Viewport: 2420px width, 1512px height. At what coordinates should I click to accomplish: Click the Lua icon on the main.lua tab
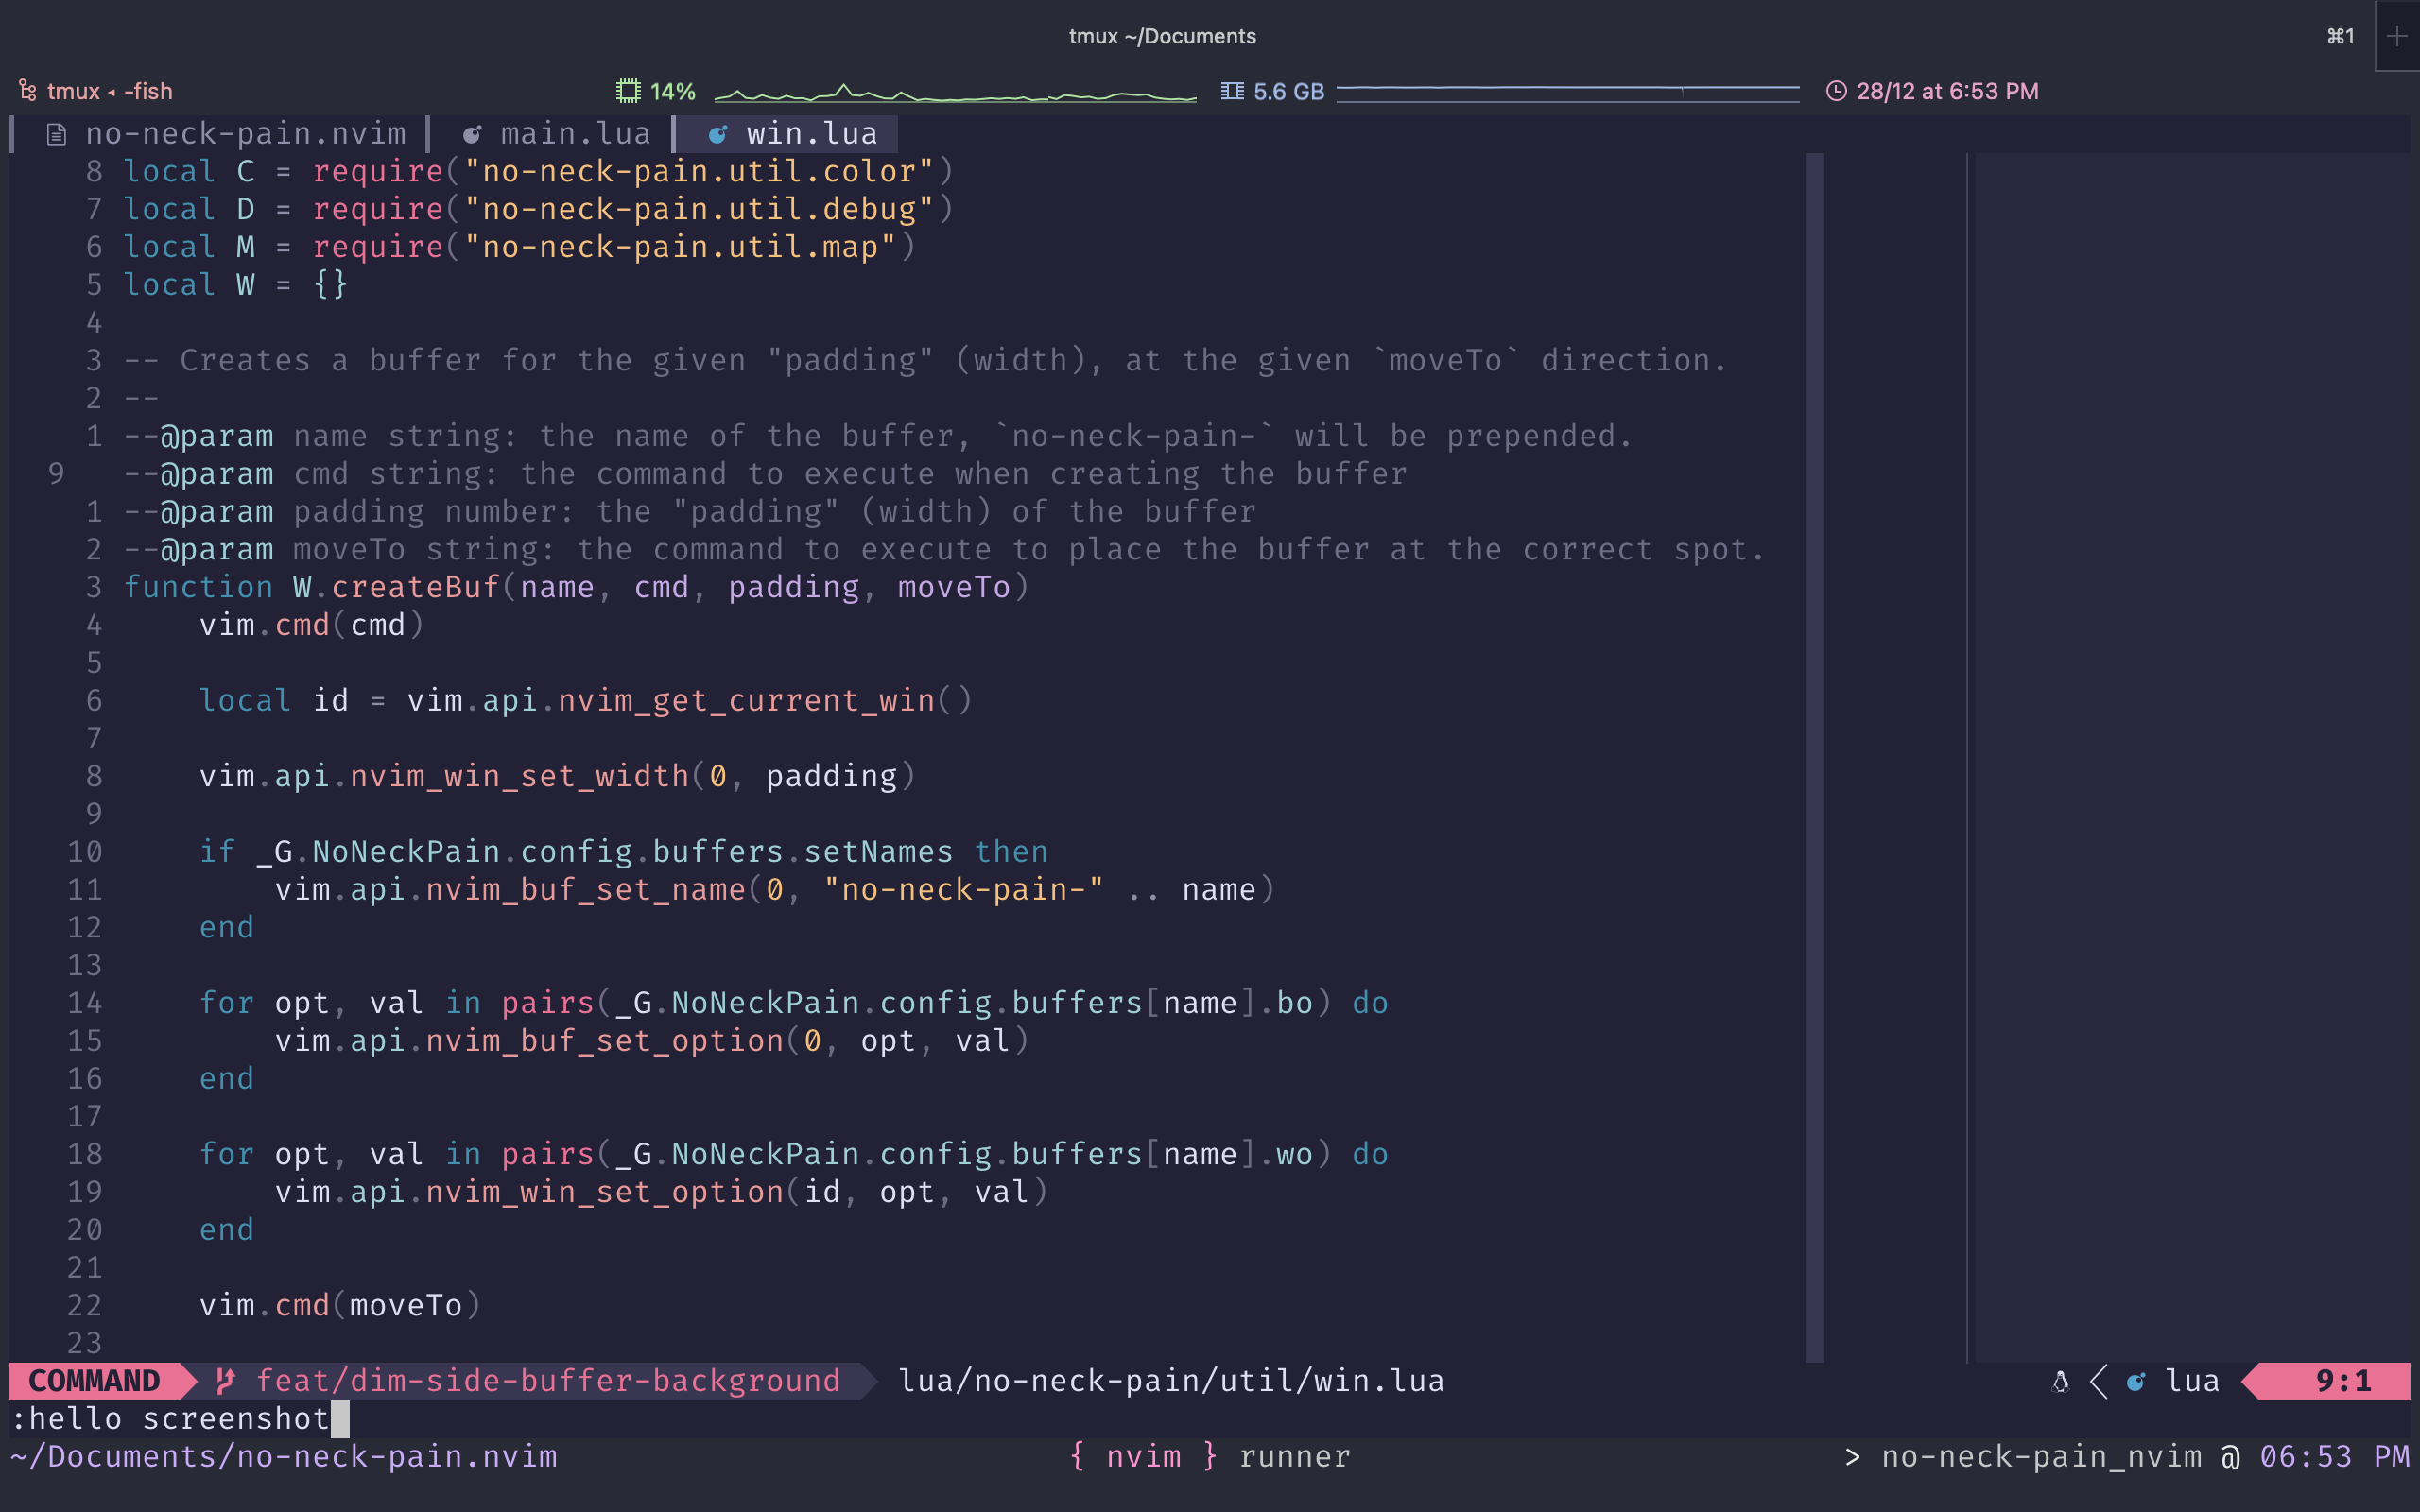point(473,133)
